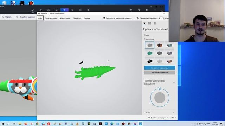225x126 pixels.
Task: Open the Windows Start menu
Action: coord(2,124)
